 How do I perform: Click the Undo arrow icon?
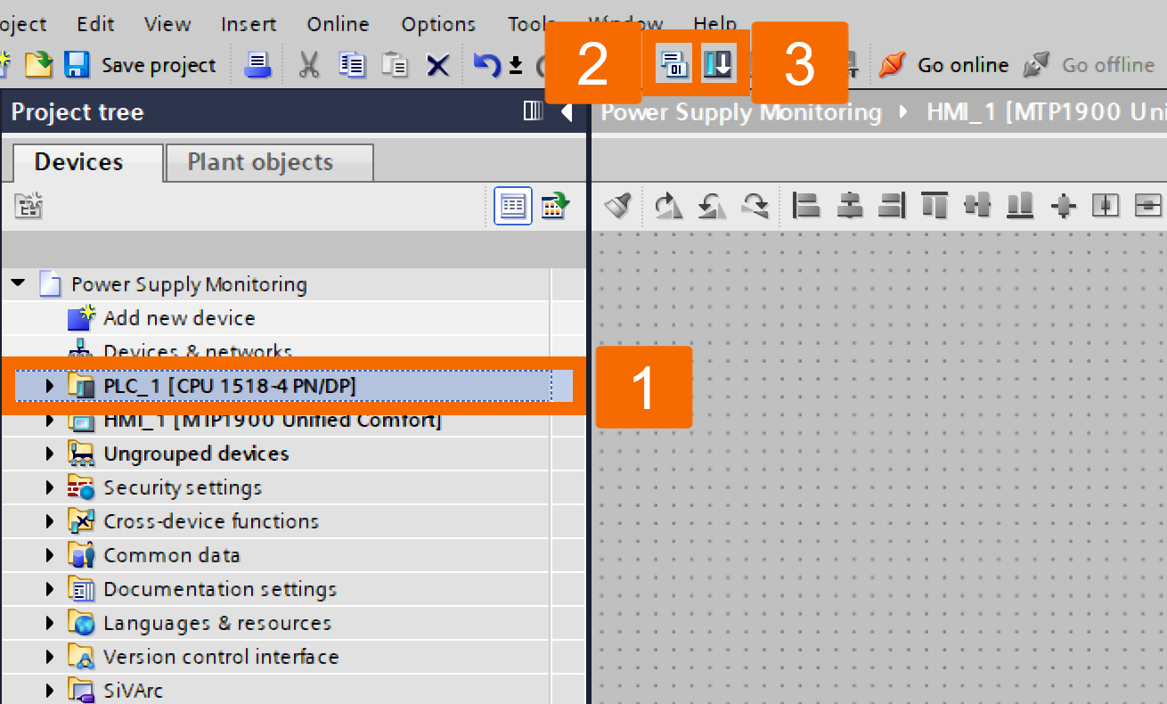(x=486, y=65)
